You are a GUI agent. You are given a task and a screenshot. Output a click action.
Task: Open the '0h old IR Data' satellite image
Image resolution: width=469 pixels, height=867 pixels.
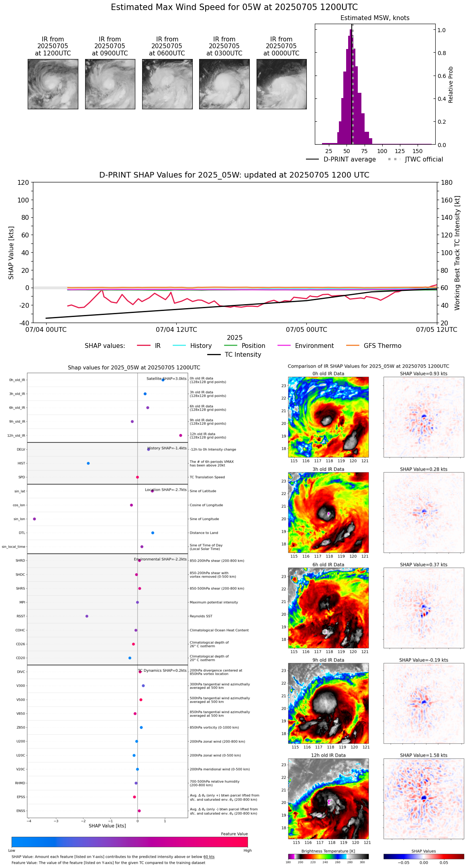click(x=328, y=417)
